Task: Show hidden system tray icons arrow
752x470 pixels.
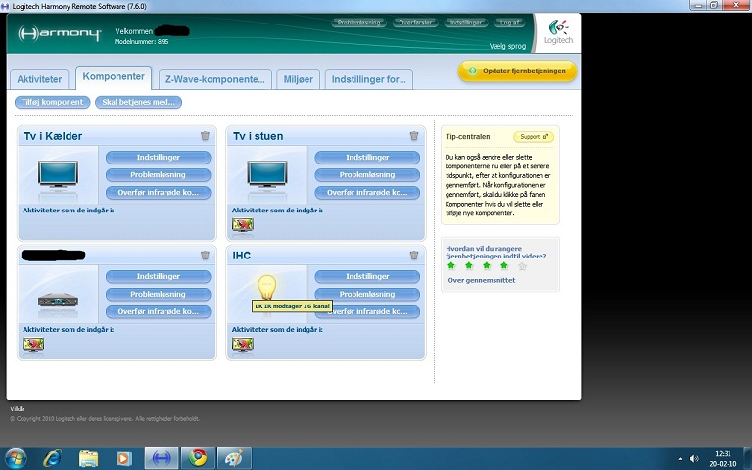Action: [680, 458]
